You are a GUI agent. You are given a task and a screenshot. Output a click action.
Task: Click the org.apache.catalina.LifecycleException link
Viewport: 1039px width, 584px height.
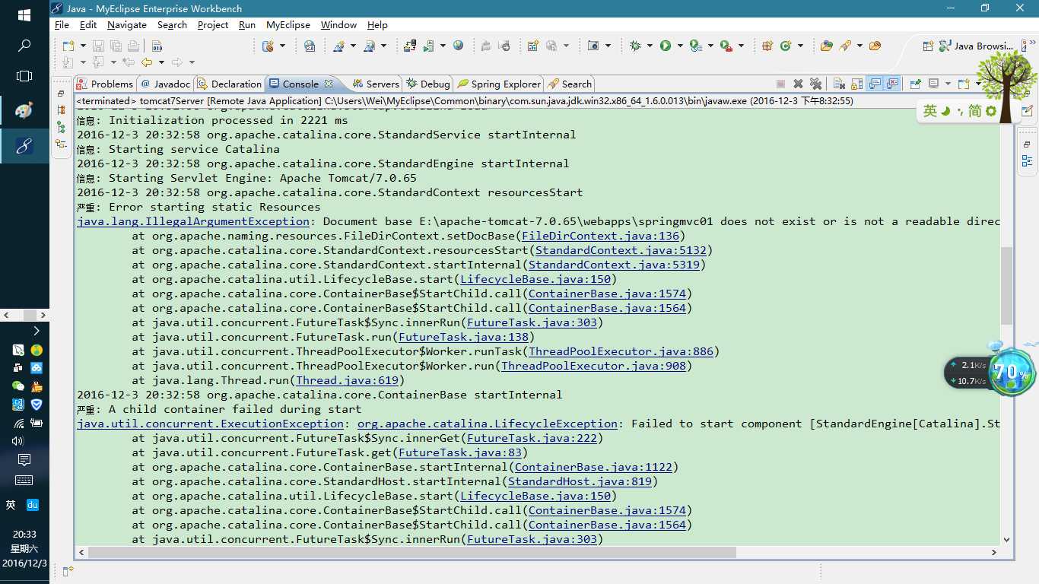pyautogui.click(x=488, y=424)
